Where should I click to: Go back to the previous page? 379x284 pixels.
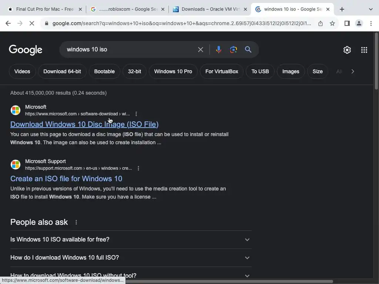(x=8, y=23)
